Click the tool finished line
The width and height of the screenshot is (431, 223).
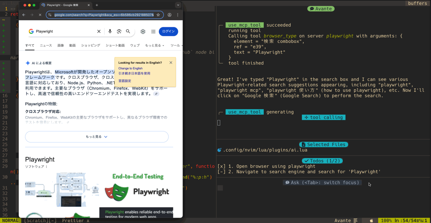246,63
